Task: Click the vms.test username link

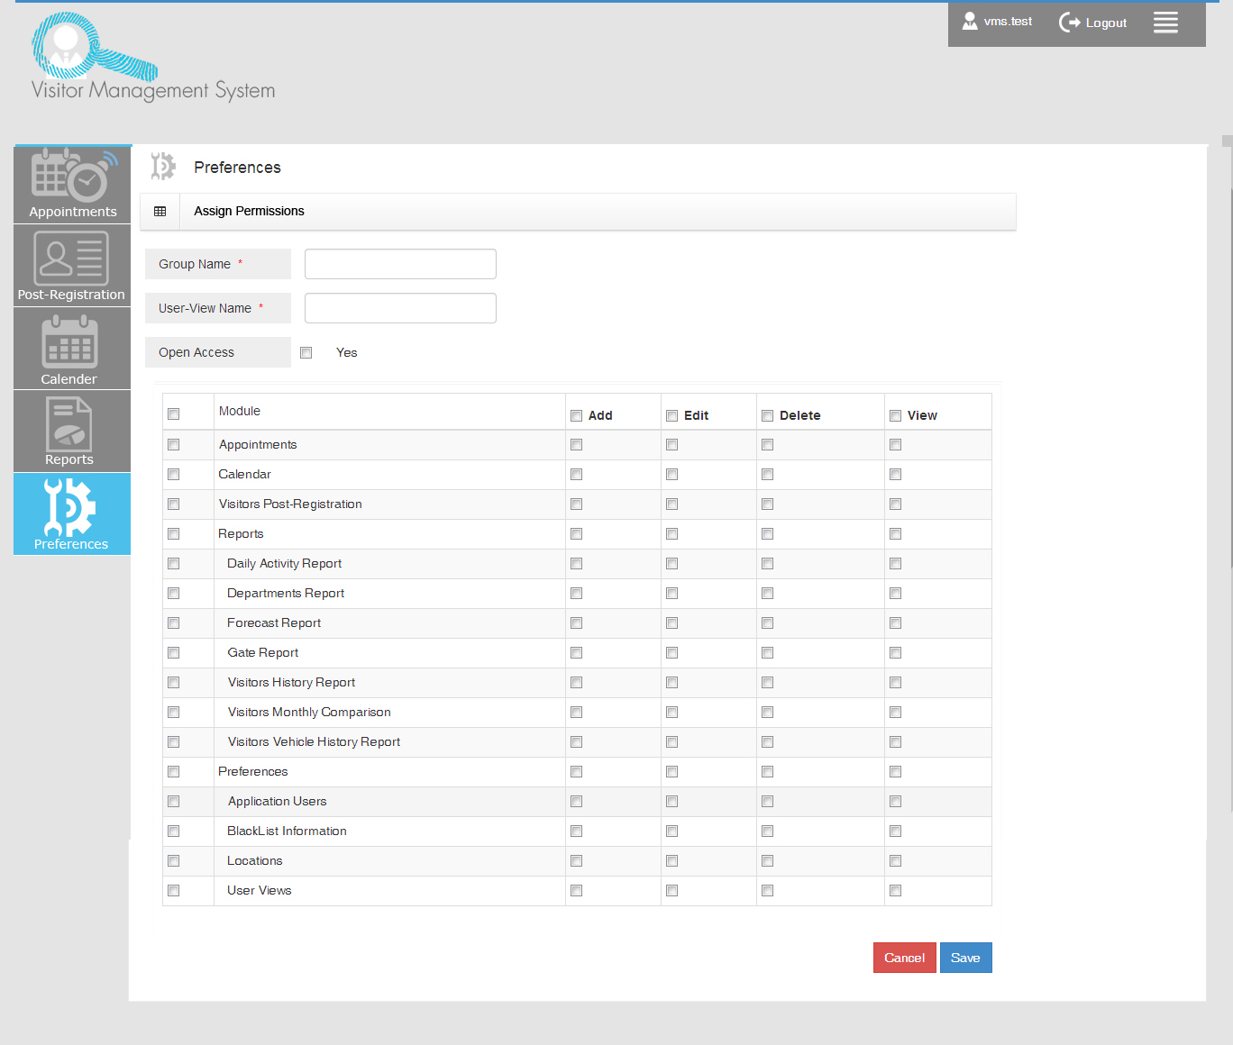Action: point(1008,22)
